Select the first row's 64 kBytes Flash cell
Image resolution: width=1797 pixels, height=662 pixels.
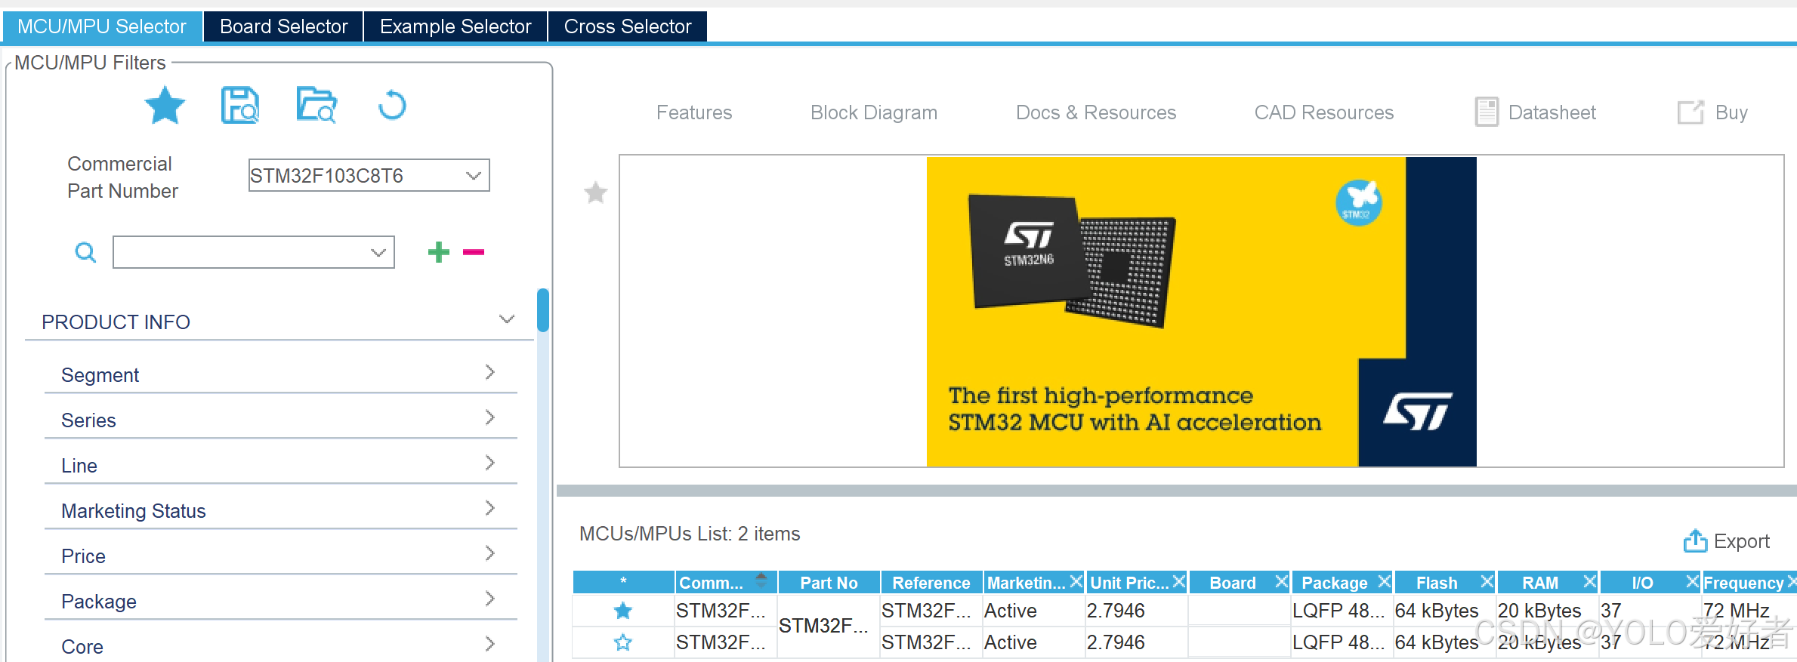(x=1444, y=611)
